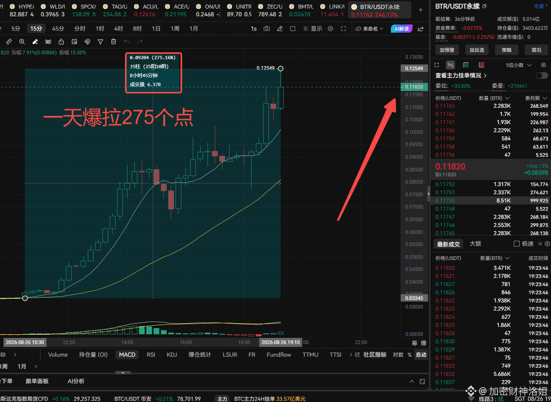Image resolution: width=551 pixels, height=402 pixels.
Task: Open the 币安 exchange link
Action: [x=541, y=6]
